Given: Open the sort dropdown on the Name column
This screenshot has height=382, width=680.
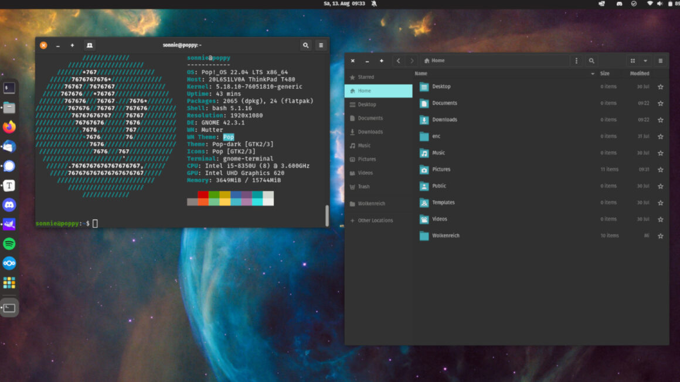Looking at the screenshot, I should click(593, 73).
